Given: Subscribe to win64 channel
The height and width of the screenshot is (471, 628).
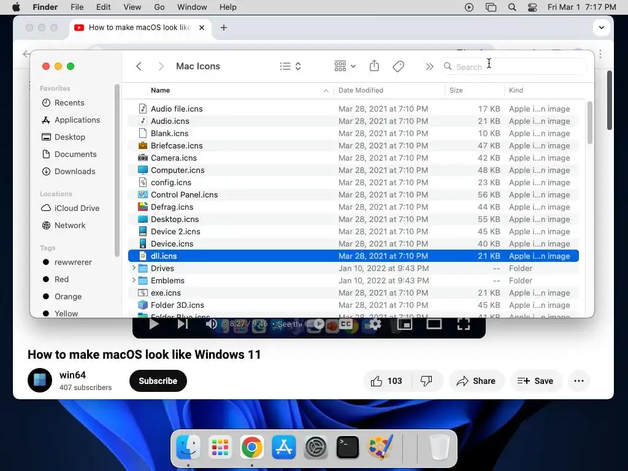Looking at the screenshot, I should coord(158,381).
